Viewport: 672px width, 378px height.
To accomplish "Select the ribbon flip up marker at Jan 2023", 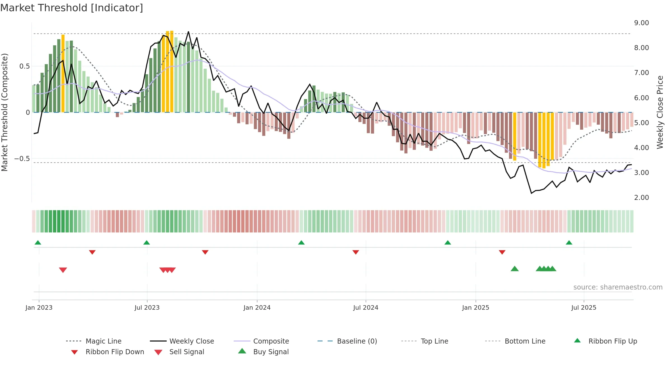I will point(38,242).
